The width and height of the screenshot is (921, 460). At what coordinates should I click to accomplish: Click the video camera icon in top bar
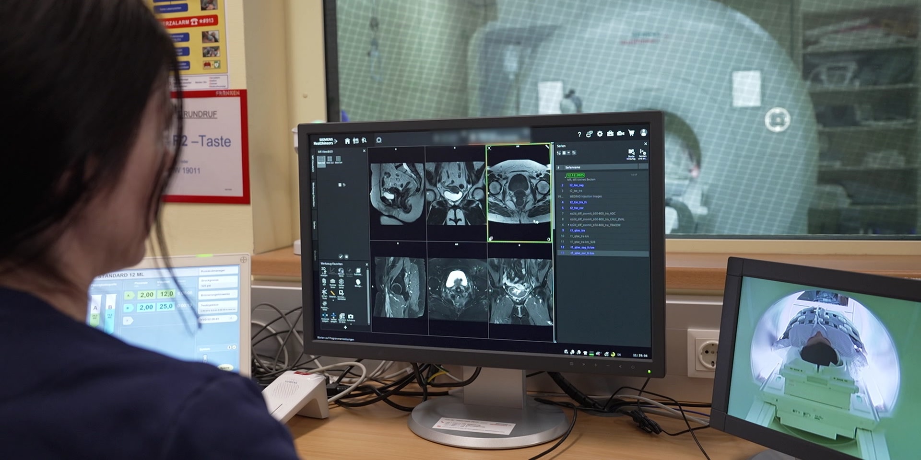[621, 133]
